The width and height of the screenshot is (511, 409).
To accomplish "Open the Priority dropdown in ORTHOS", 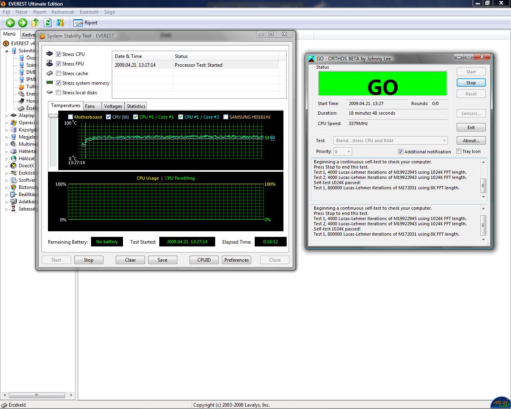I will (x=343, y=152).
